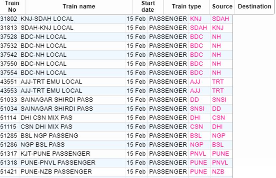The width and height of the screenshot is (276, 178).
Task: Select SDAH-KNJ LOCAL train name cell
Action: (47, 28)
